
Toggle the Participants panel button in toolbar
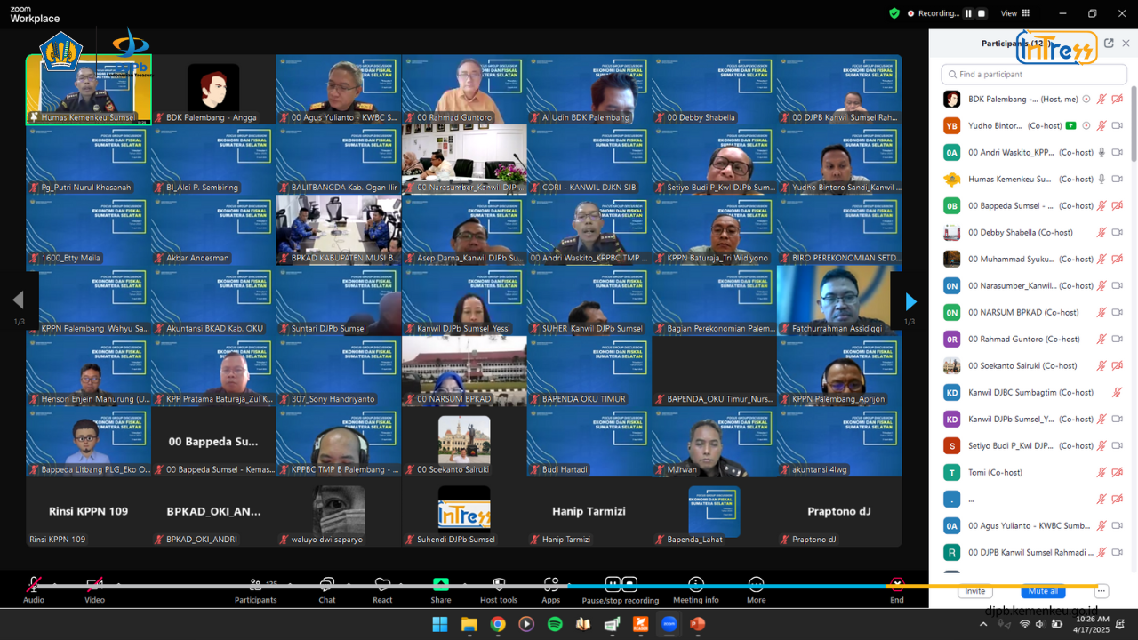pos(255,588)
